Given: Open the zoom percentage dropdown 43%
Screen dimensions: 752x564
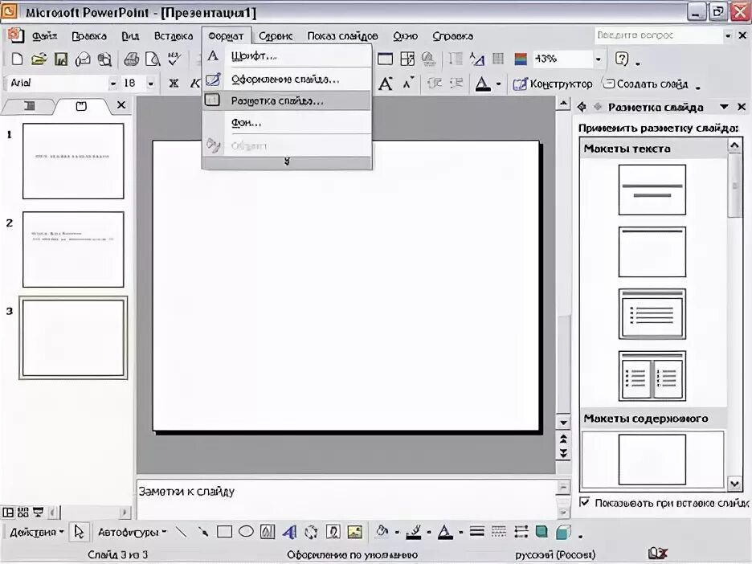Looking at the screenshot, I should pos(598,59).
